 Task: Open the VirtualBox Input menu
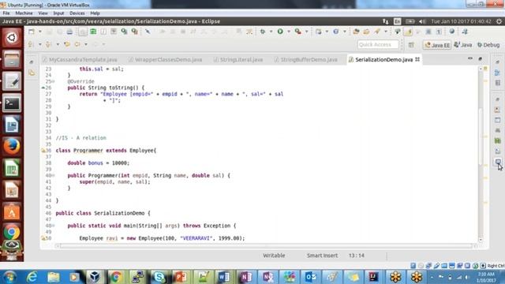click(58, 13)
